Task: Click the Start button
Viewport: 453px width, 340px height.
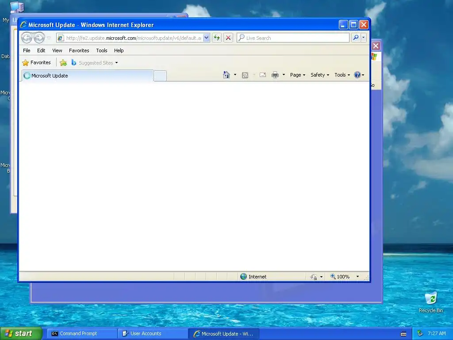Action: click(x=21, y=333)
